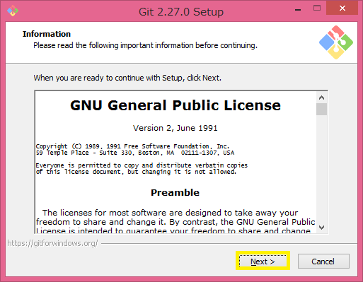Click the 59 Temple Place address line

pyautogui.click(x=135, y=153)
